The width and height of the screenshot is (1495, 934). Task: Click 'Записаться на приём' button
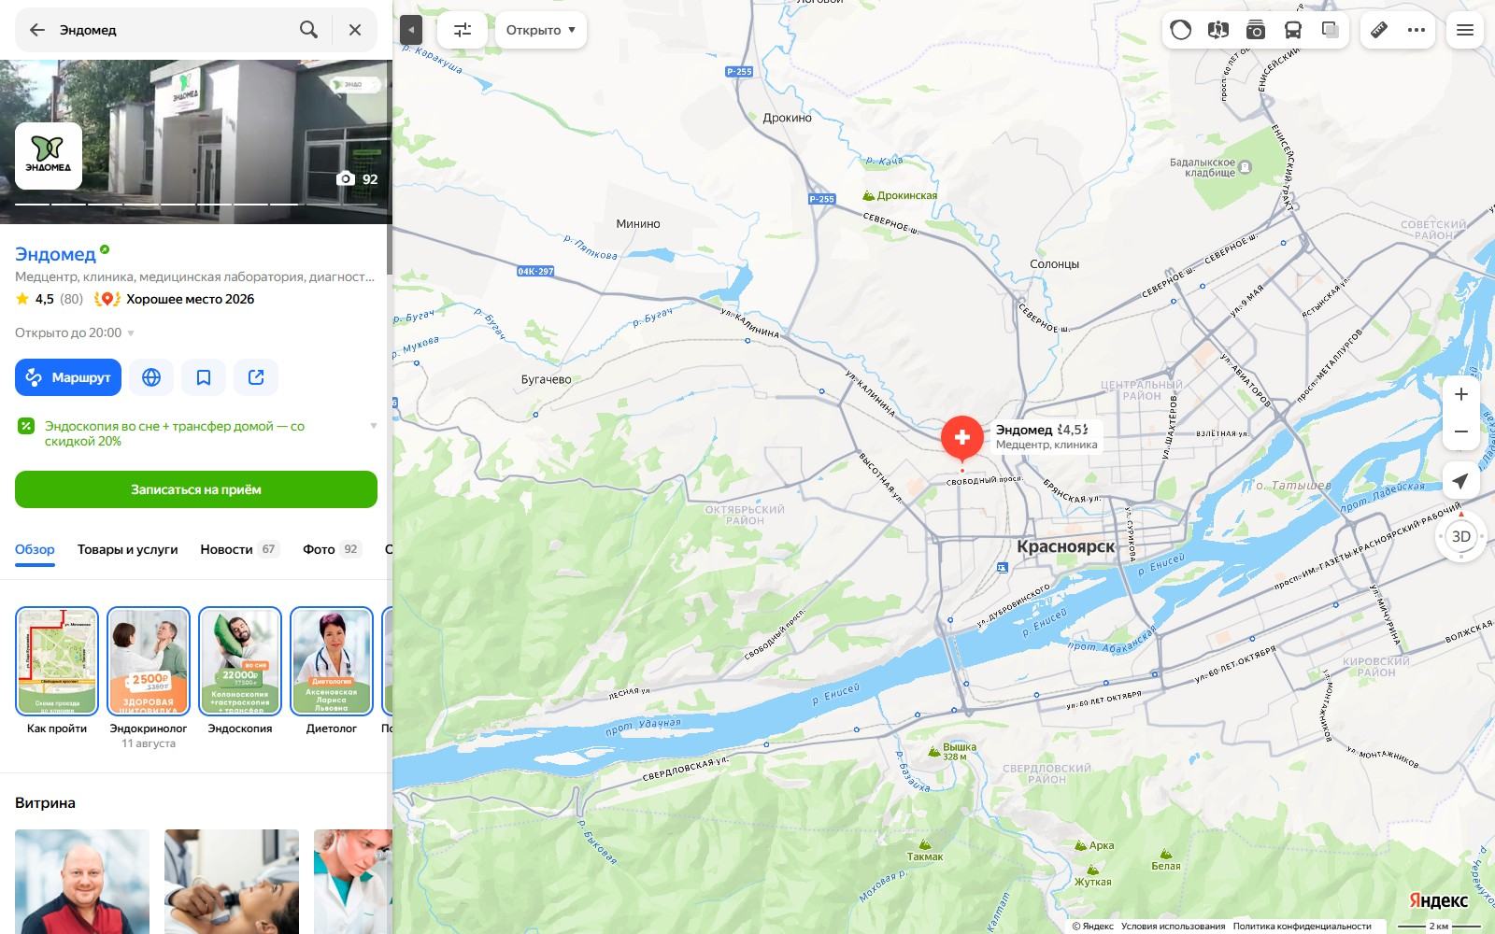tap(196, 489)
